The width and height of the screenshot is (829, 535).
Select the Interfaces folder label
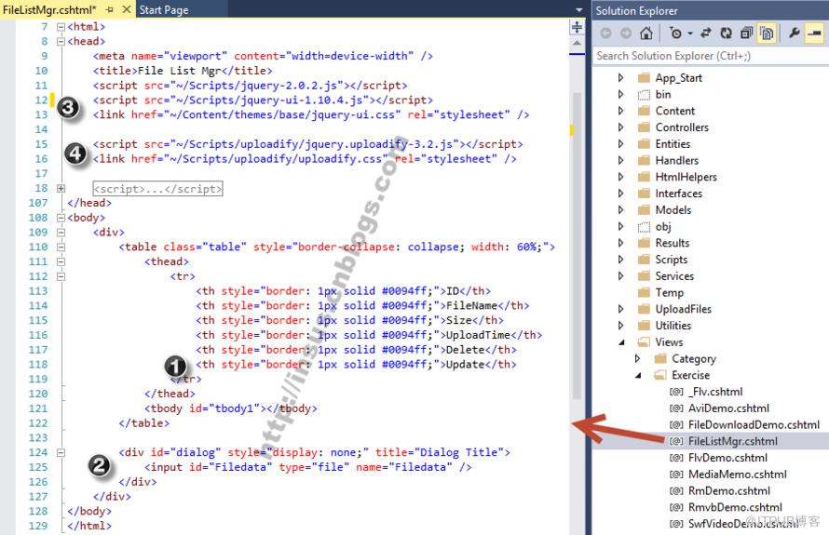click(678, 194)
